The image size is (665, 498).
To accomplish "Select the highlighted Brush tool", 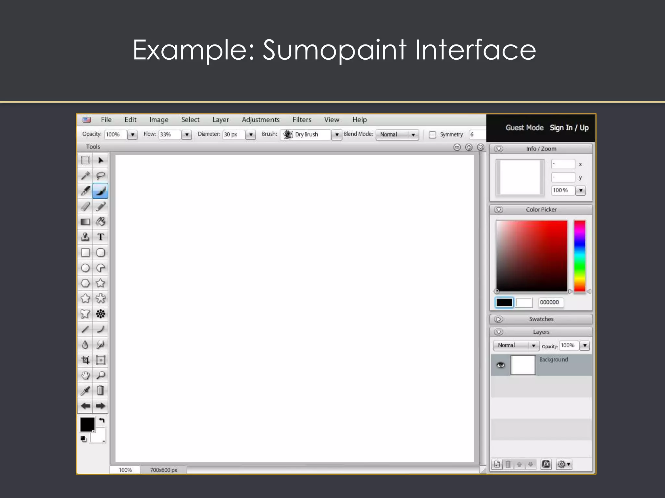I will 100,191.
